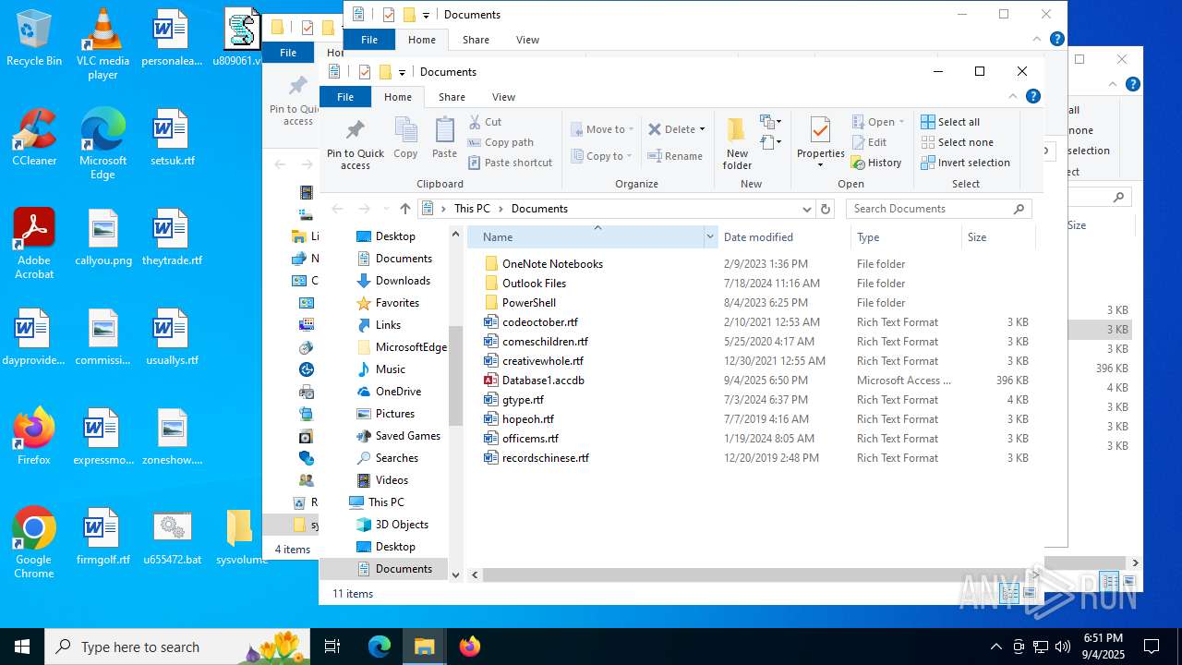
Task: Click Invert selection in the ribbon
Action: click(x=965, y=163)
